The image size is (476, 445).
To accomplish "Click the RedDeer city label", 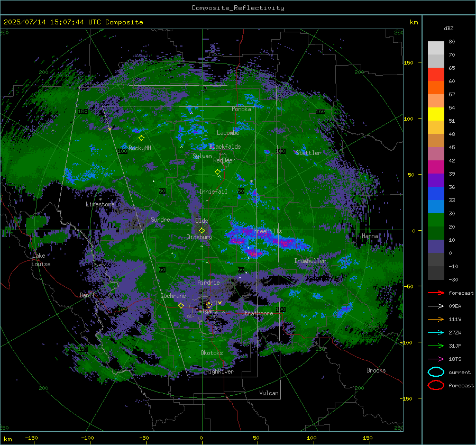I will (x=224, y=160).
